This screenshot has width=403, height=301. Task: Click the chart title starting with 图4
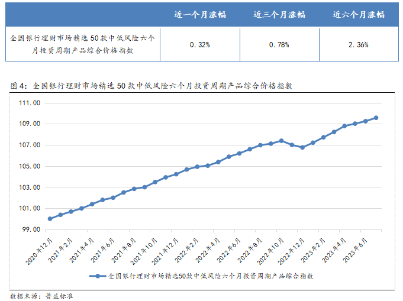click(153, 86)
